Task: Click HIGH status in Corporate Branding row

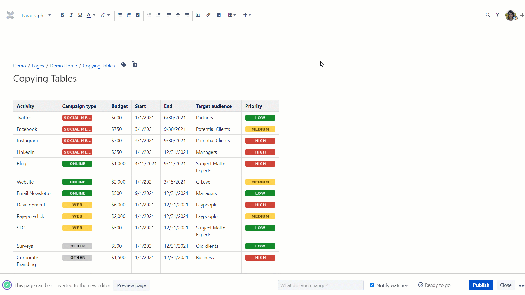Action: pos(260,258)
